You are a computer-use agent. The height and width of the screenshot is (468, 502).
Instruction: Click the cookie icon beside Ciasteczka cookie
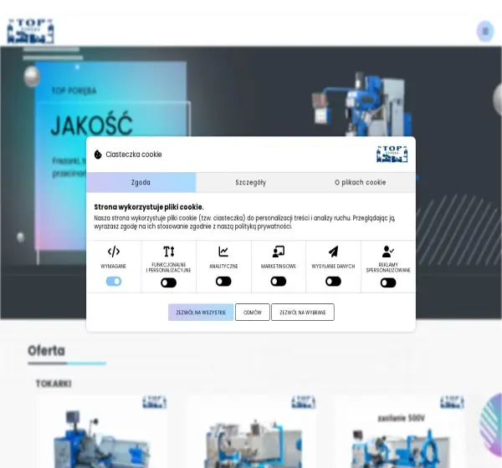point(98,155)
